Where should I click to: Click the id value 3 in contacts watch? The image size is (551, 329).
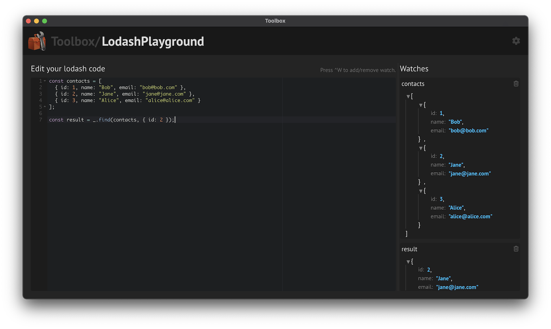442,199
